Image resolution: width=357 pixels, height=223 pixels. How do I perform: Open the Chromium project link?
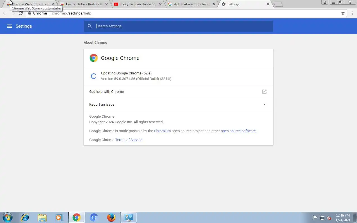click(162, 131)
